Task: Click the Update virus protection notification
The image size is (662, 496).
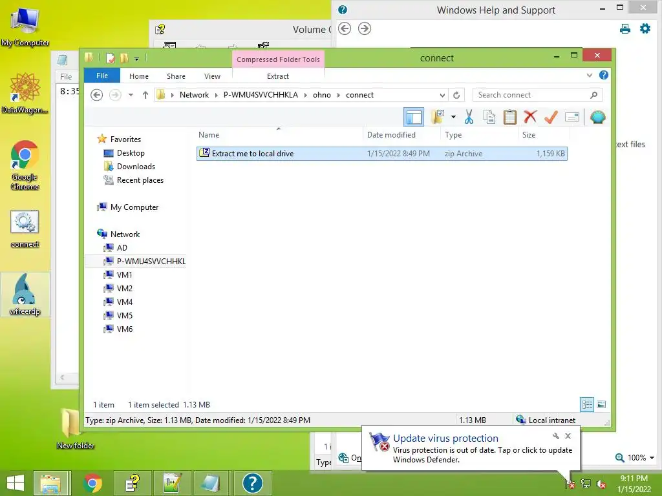Action: coord(471,448)
